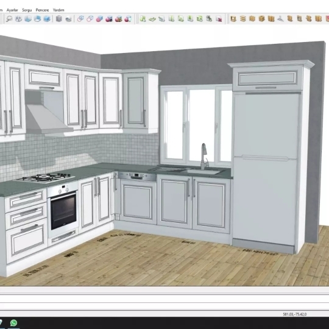Open WhatsApp from the taskbar

click(13, 323)
